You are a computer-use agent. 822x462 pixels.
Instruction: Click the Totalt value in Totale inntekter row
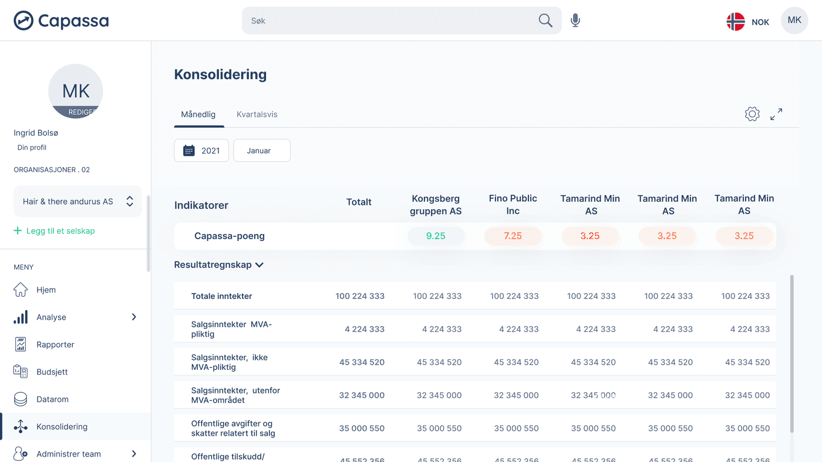360,296
